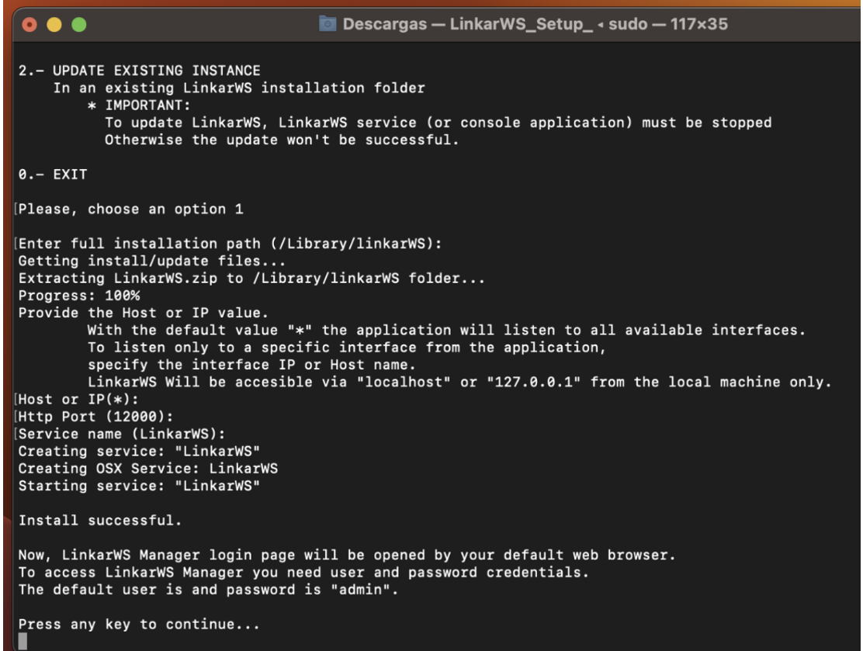The width and height of the screenshot is (863, 651).
Task: Click the "Press any key to continue..." line
Action: click(138, 624)
